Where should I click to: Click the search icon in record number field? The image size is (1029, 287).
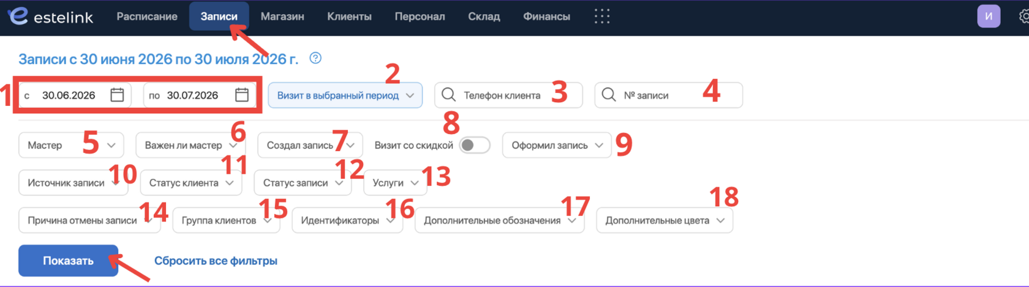coord(608,95)
